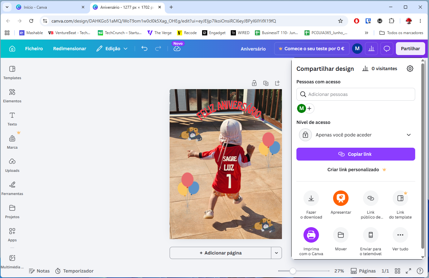This screenshot has height=278, width=429.
Task: Open The Verge bookmark
Action: (159, 33)
